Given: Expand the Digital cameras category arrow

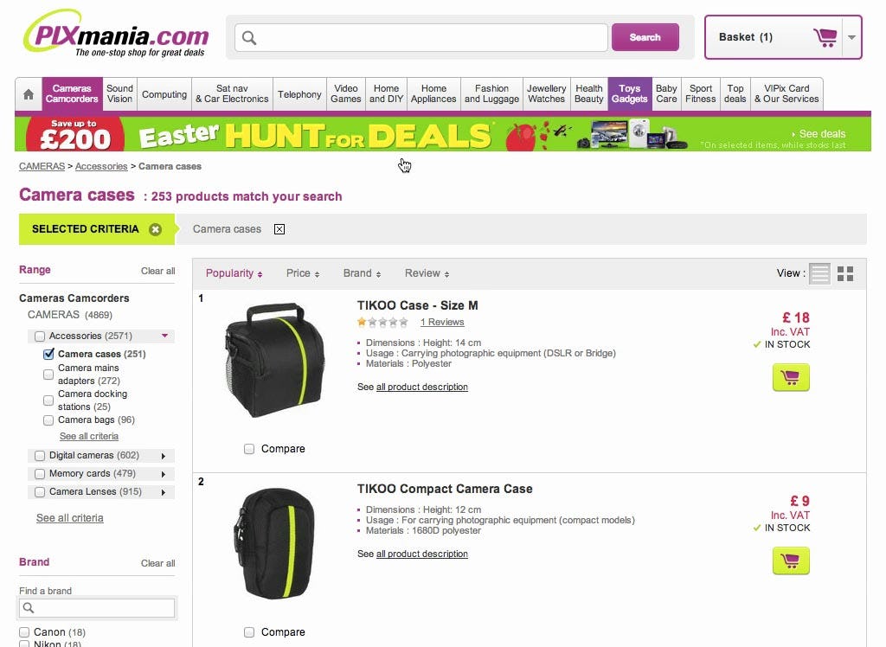Looking at the screenshot, I should tap(163, 456).
